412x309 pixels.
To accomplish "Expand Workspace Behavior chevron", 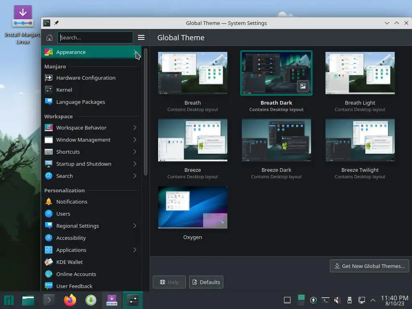I will 135,128.
